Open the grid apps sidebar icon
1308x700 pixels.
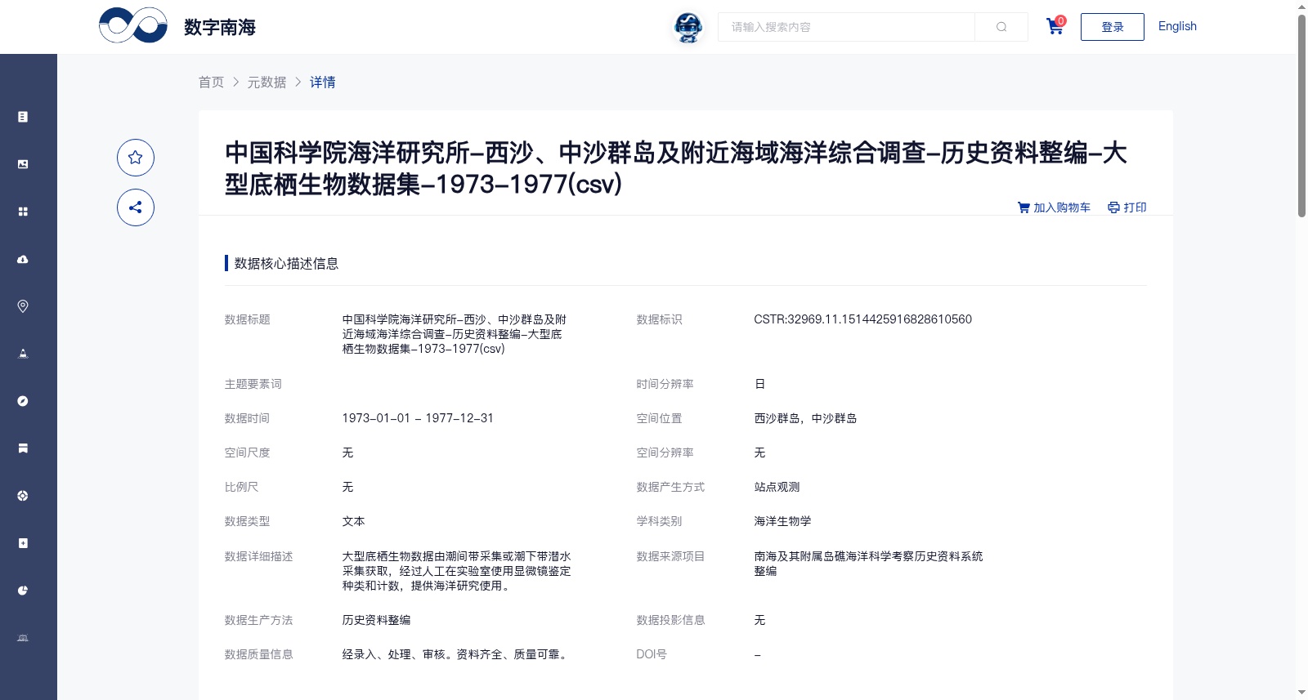tap(23, 212)
